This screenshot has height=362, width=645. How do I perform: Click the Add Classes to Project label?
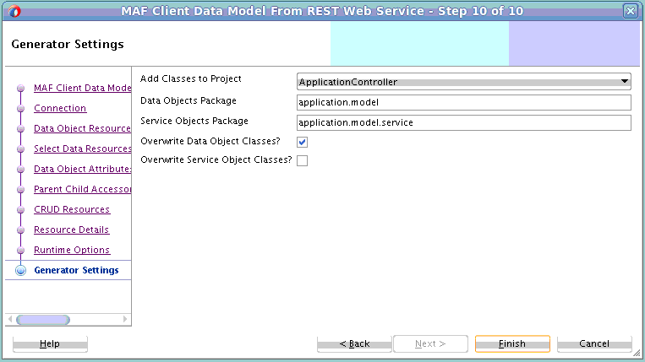tap(190, 78)
